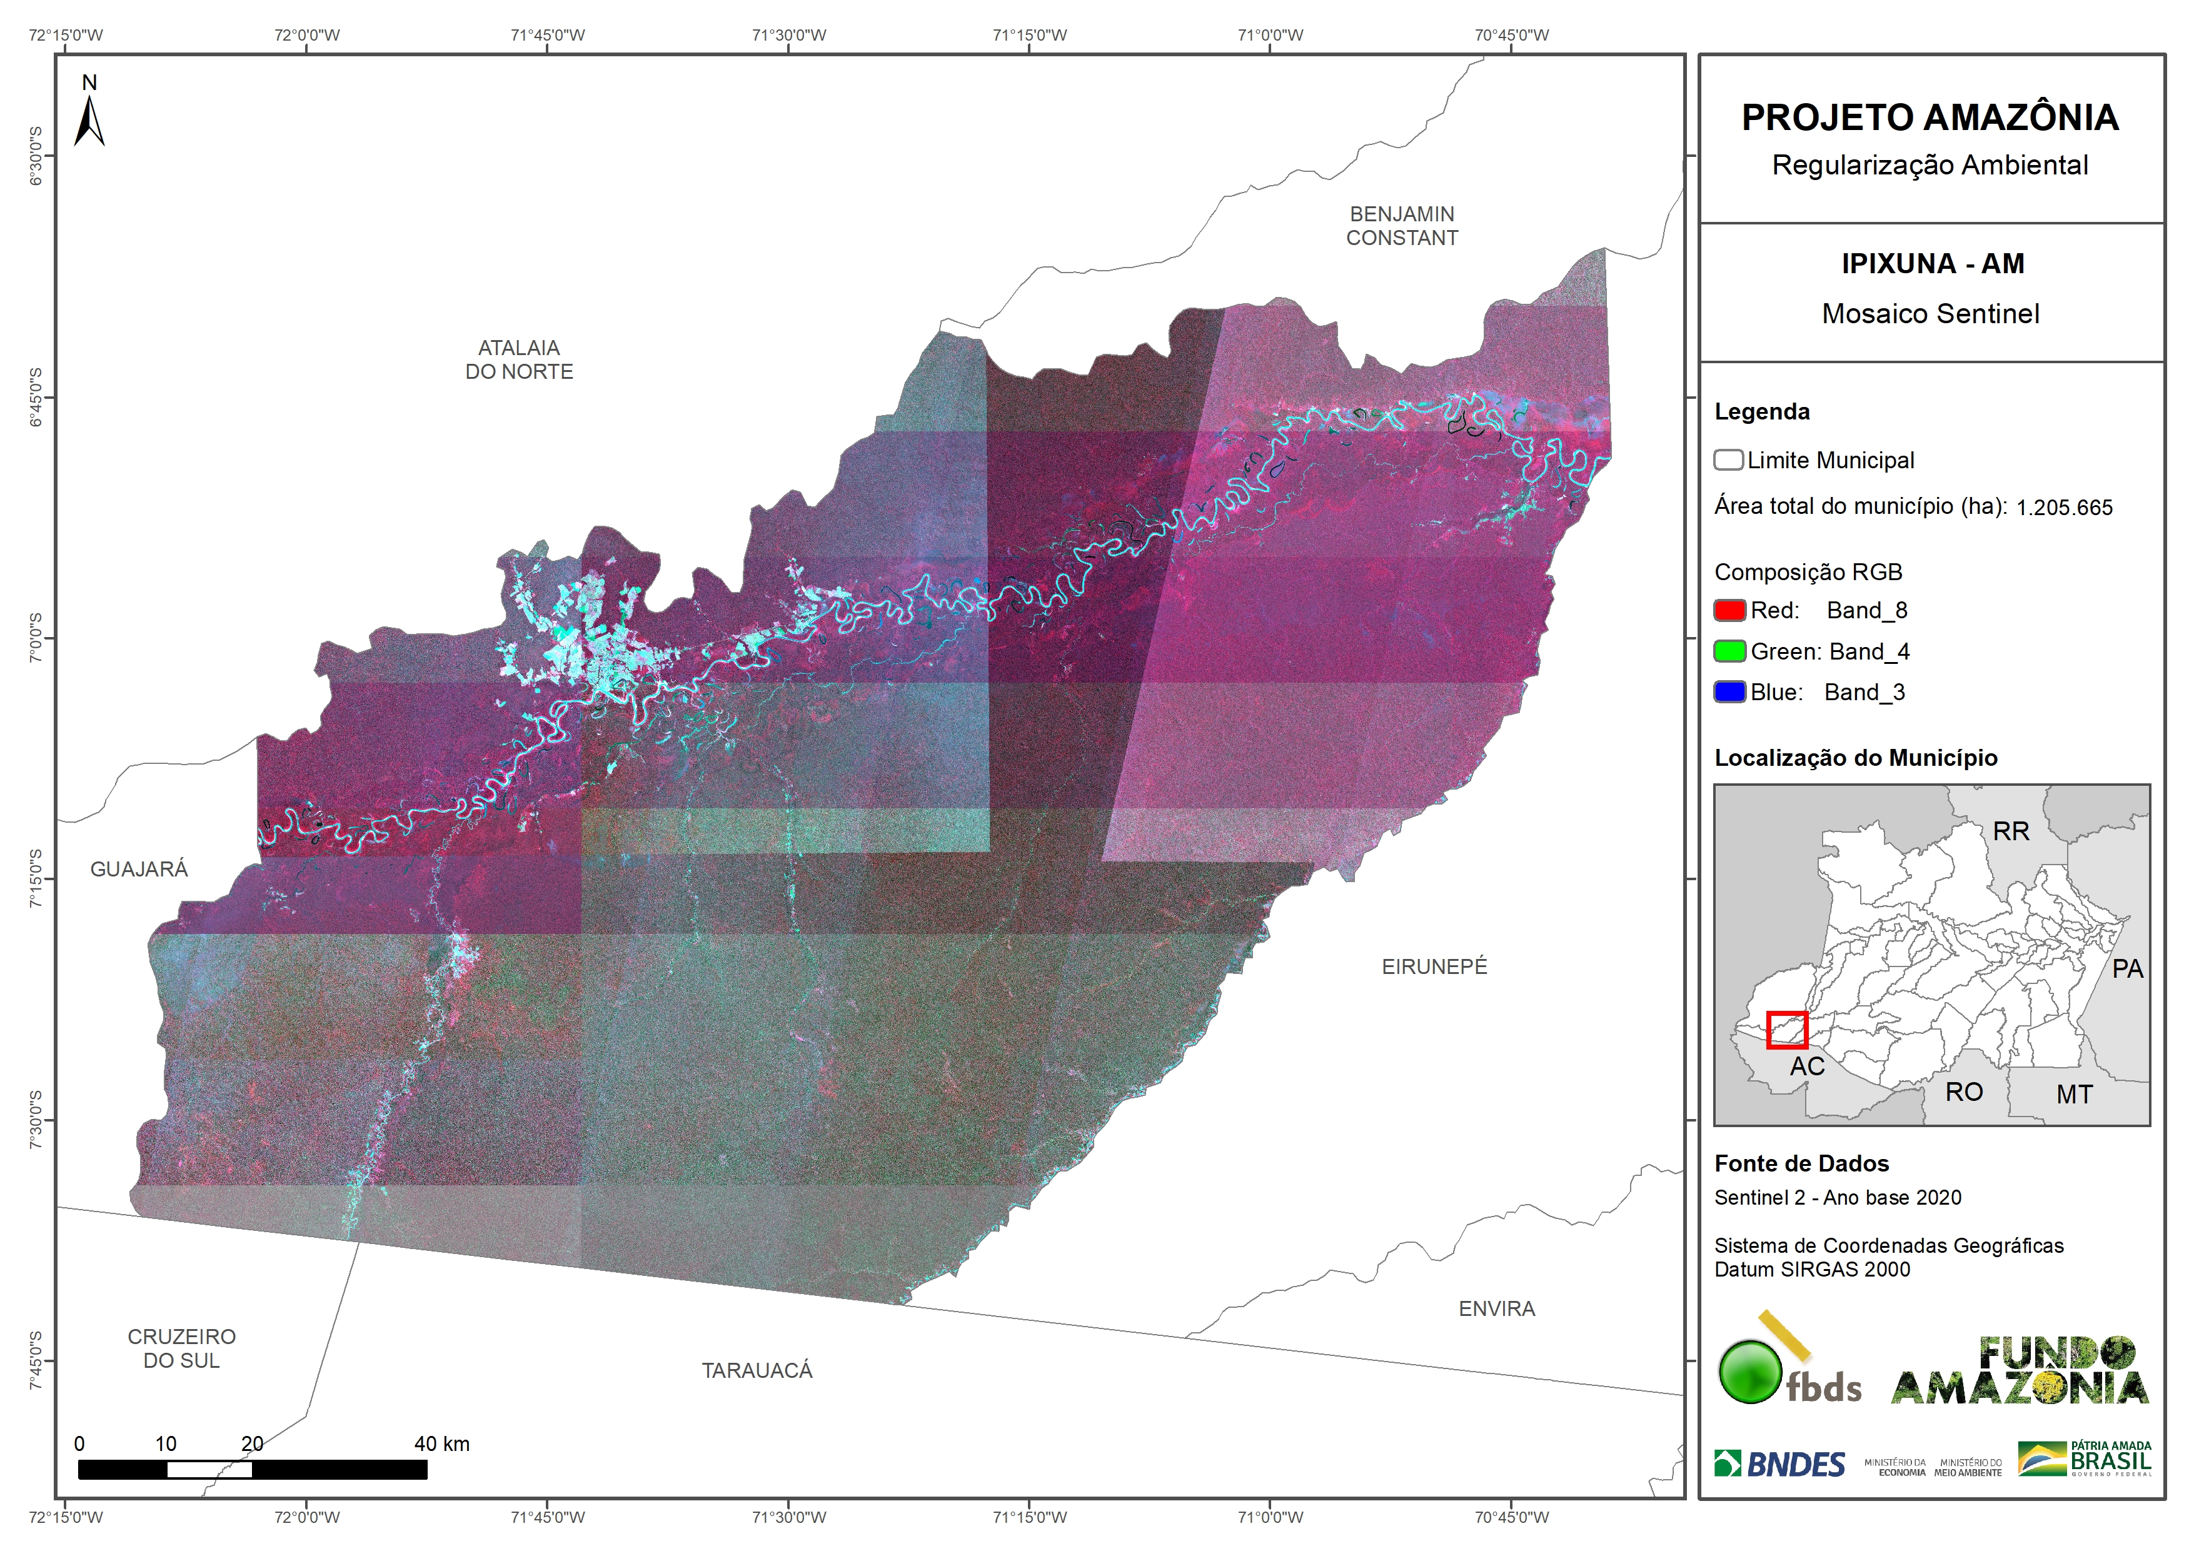2194x1551 pixels.
Task: Click the TARAUACÁ municipality label
Action: coord(757,1372)
